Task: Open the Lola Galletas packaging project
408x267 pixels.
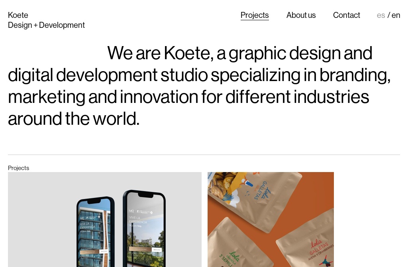Action: point(271,220)
